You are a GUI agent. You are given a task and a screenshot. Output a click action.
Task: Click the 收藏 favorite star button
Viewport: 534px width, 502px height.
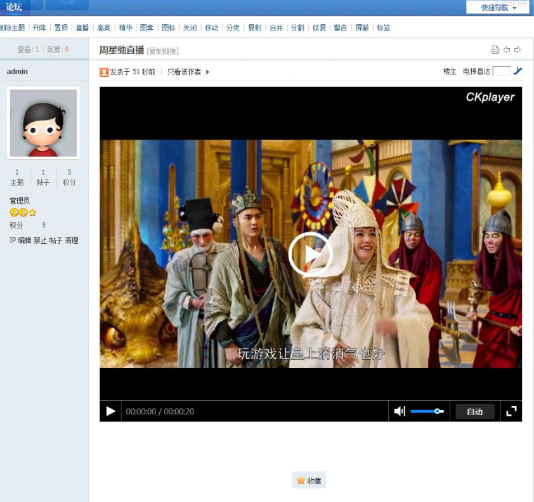[x=309, y=480]
